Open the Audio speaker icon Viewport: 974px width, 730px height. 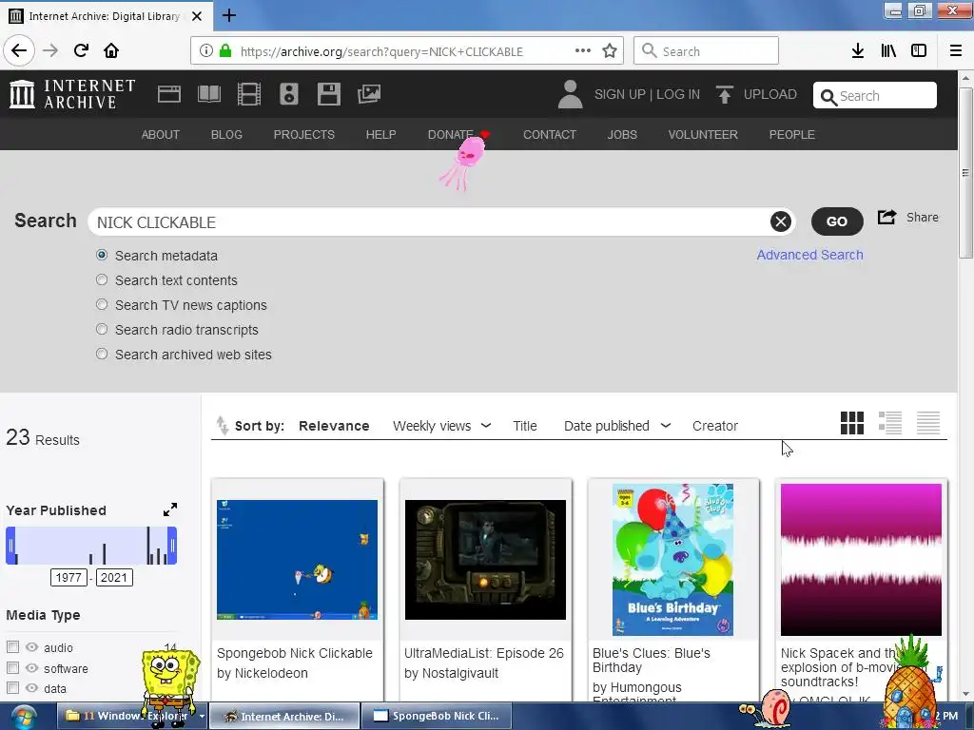(289, 94)
